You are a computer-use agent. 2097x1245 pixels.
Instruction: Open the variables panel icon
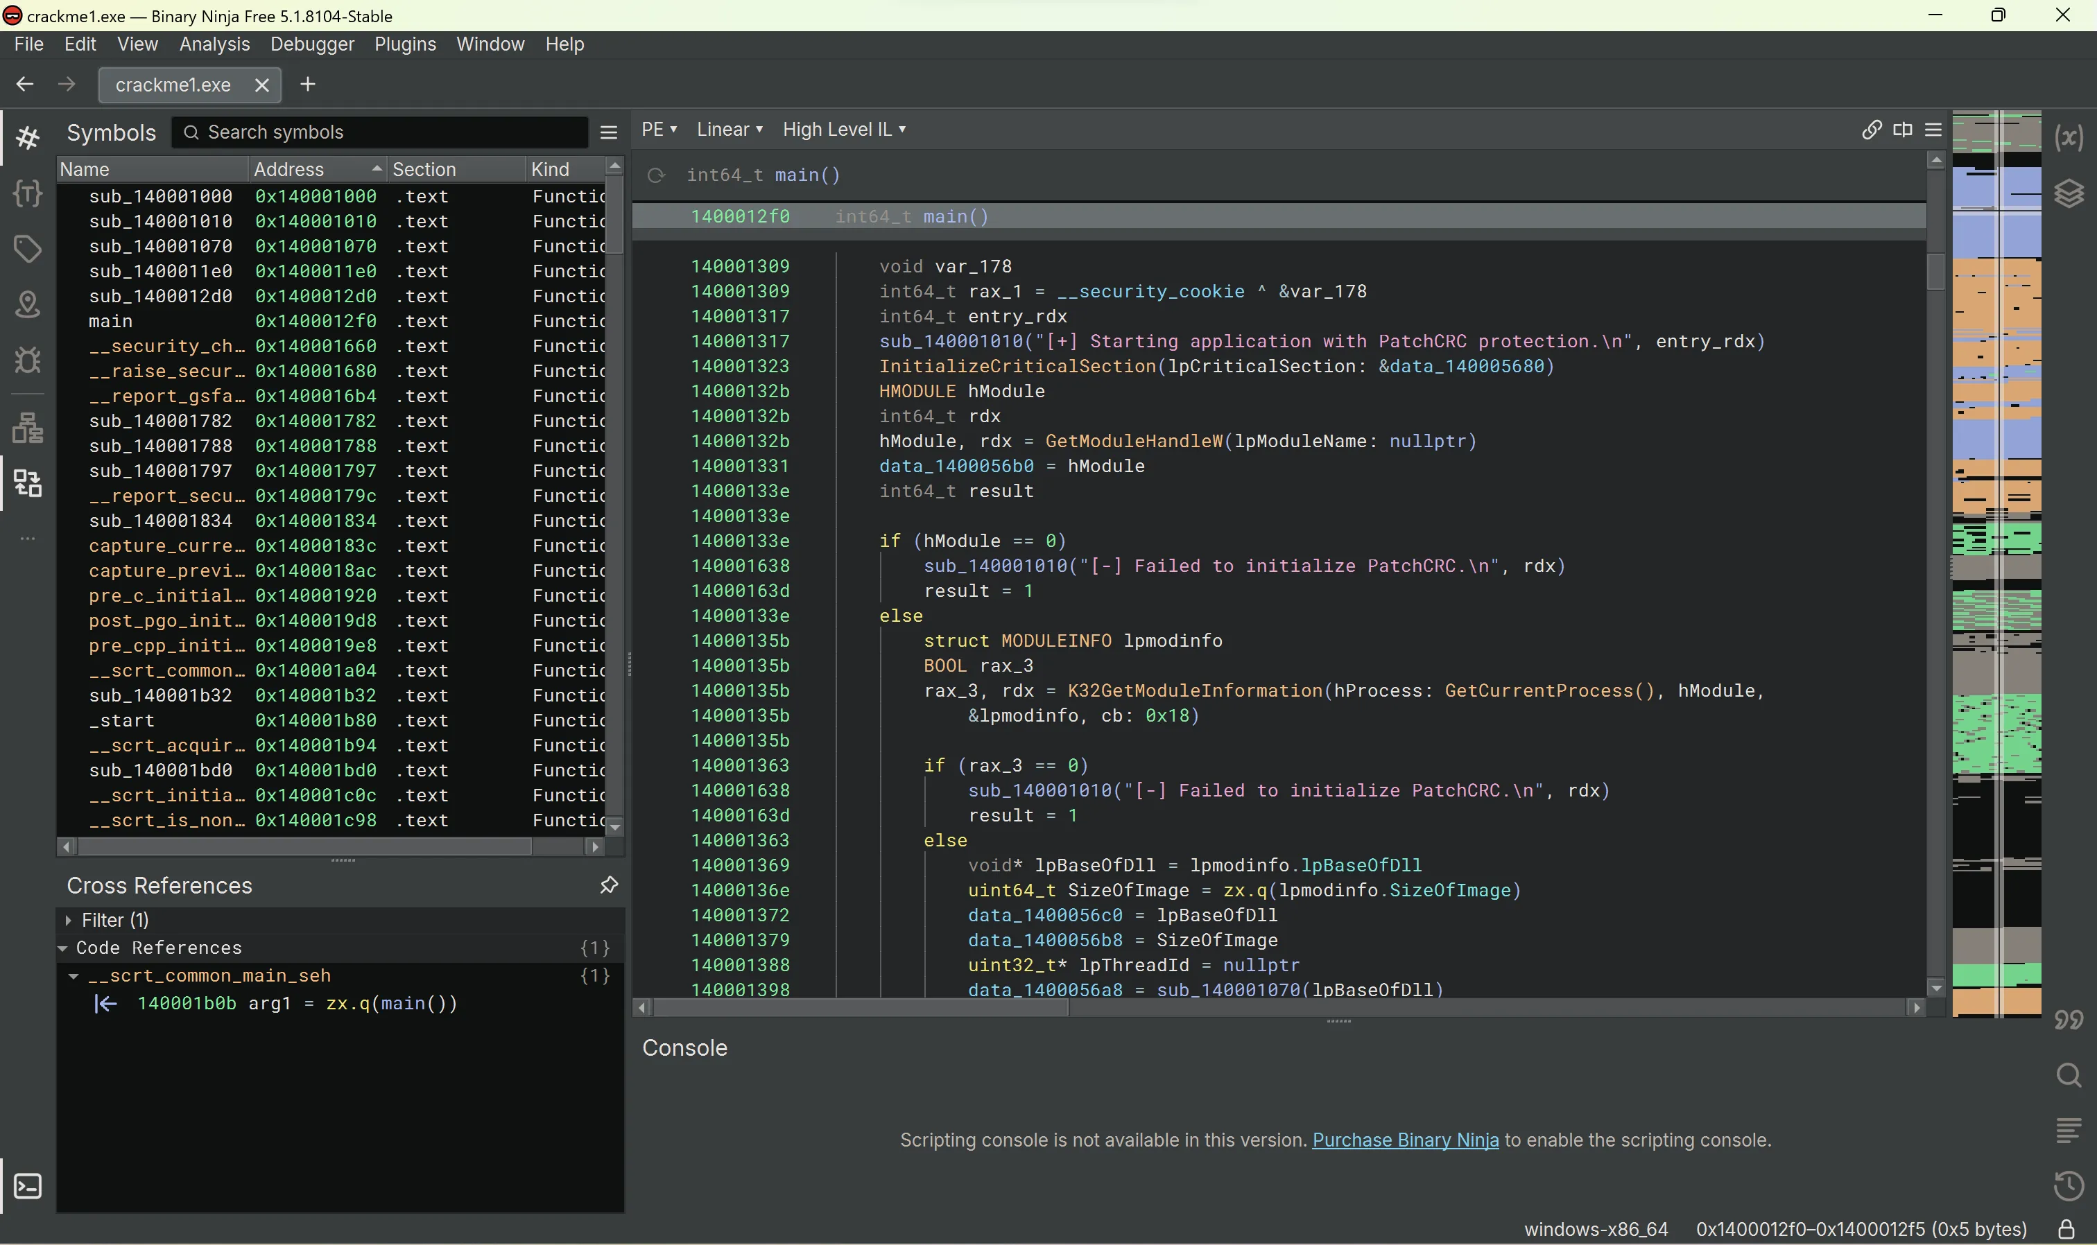coord(2069,137)
